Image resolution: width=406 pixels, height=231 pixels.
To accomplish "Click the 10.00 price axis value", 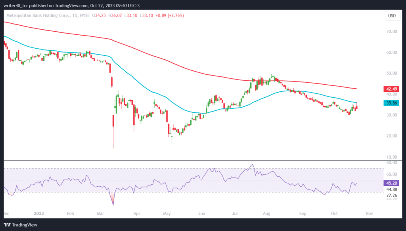I will (x=391, y=157).
